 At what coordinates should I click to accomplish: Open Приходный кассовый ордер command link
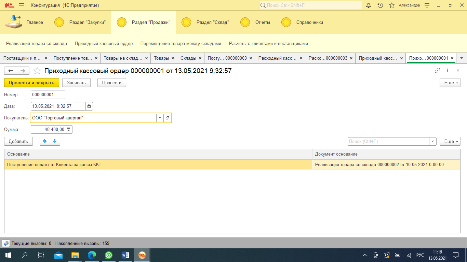(x=104, y=44)
